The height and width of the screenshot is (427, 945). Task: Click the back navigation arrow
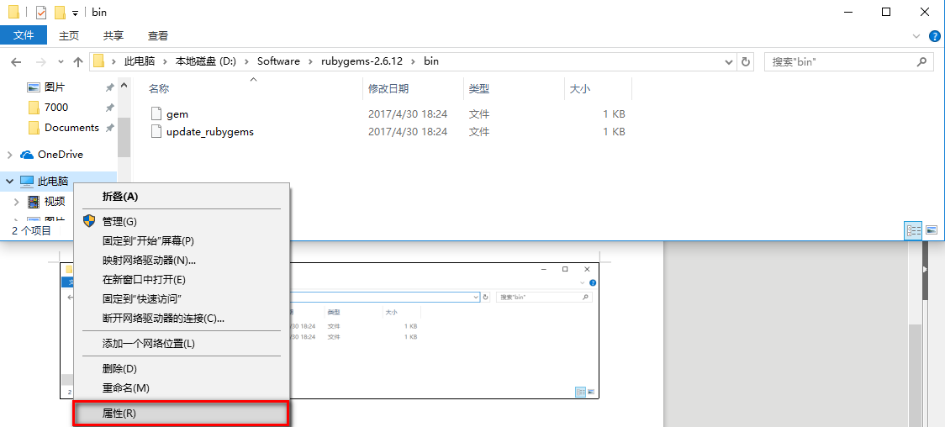16,61
